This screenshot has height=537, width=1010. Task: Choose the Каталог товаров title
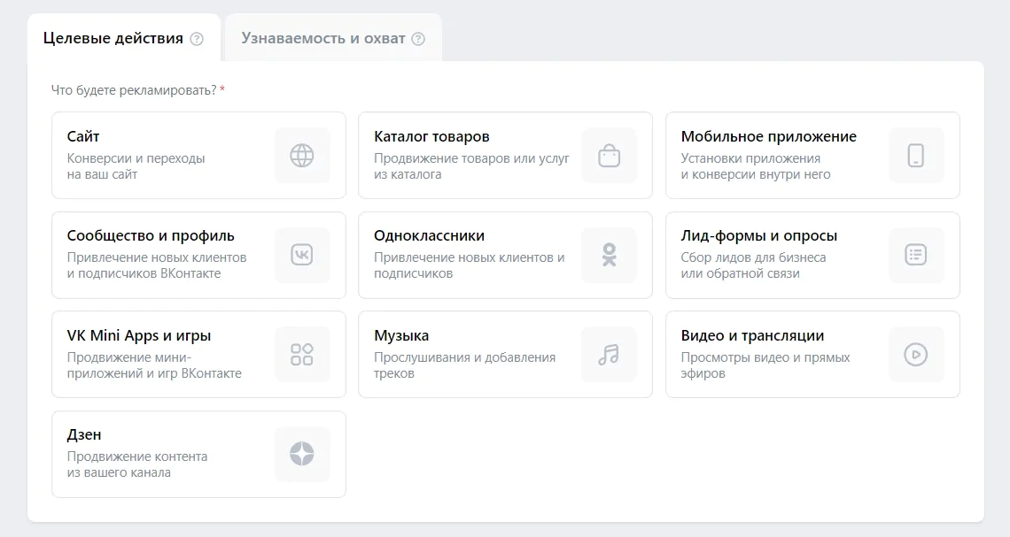coord(431,136)
